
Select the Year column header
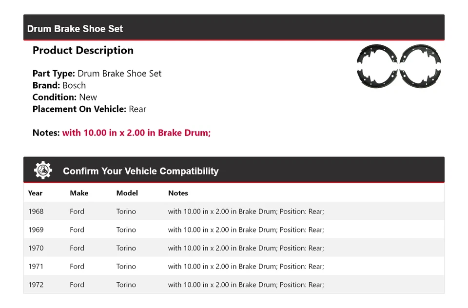pos(35,193)
